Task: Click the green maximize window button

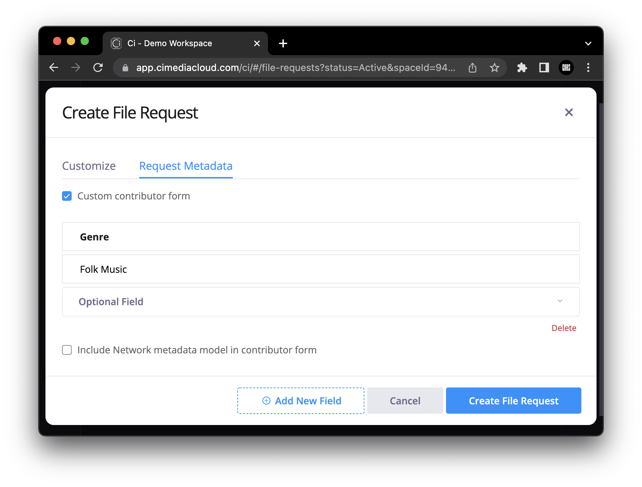Action: (x=85, y=41)
